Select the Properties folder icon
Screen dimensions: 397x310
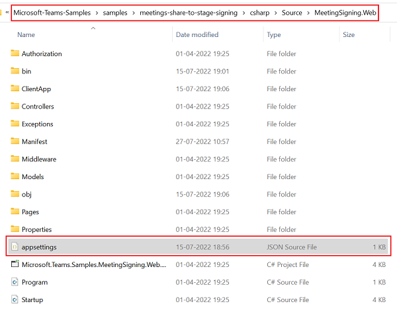(x=15, y=229)
